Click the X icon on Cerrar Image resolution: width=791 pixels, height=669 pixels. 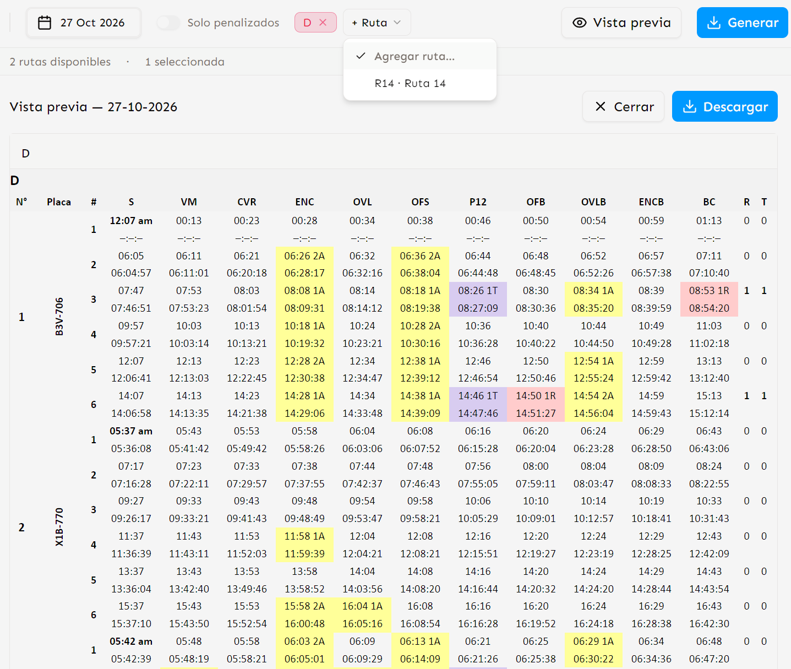click(x=601, y=106)
